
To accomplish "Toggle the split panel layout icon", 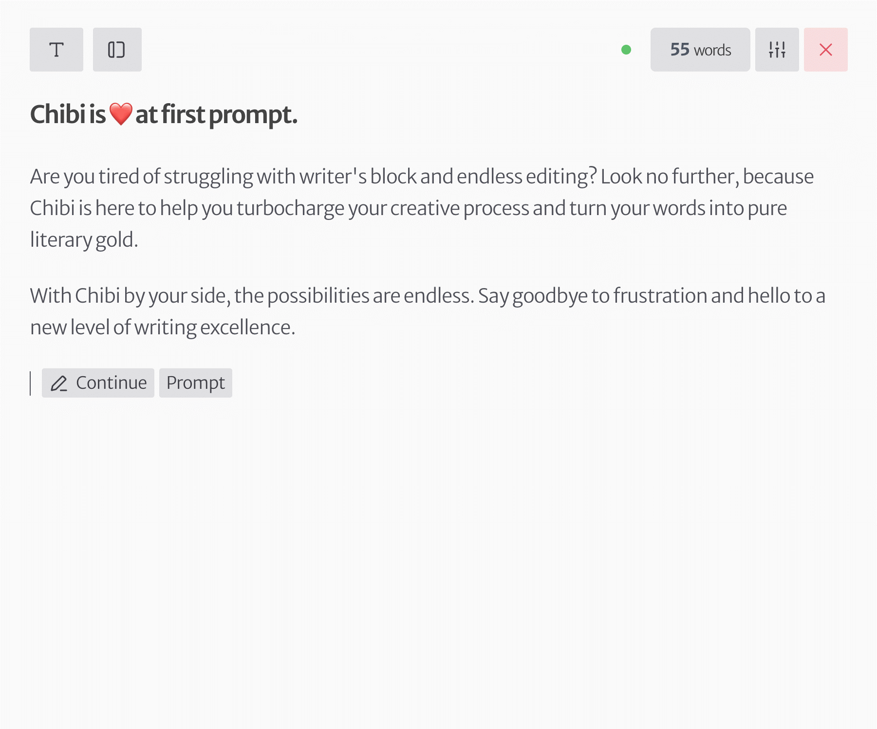I will (x=117, y=50).
